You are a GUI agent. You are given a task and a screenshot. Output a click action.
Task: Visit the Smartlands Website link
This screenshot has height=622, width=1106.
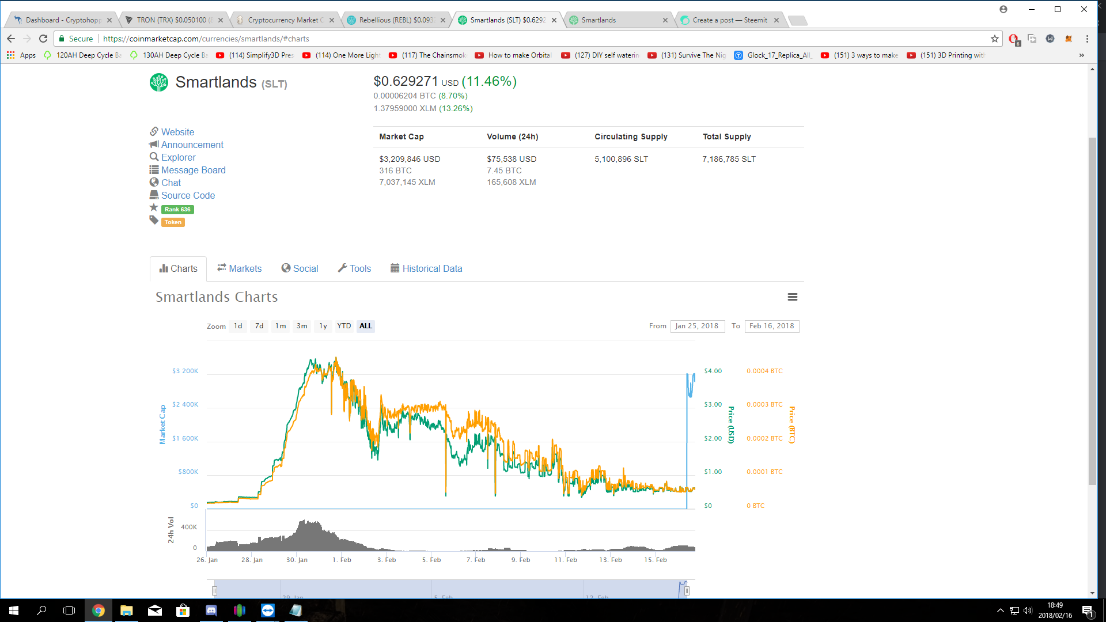tap(177, 132)
